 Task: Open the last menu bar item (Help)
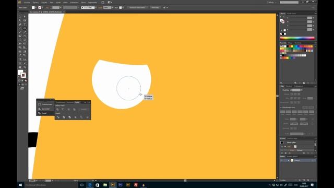(92, 3)
